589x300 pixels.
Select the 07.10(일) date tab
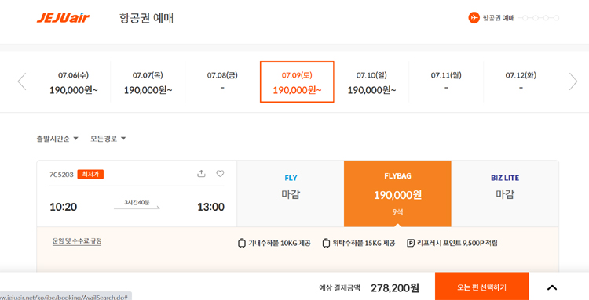[x=371, y=82]
